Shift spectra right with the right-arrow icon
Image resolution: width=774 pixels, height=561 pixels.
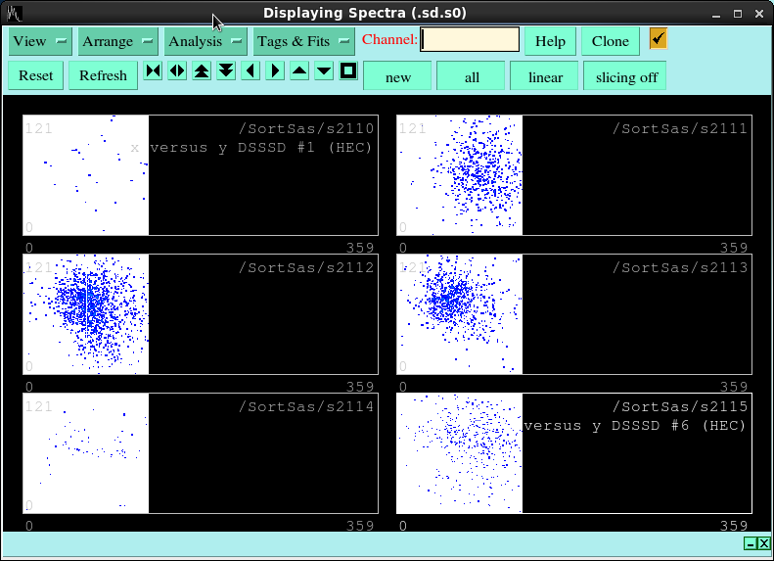coord(275,71)
